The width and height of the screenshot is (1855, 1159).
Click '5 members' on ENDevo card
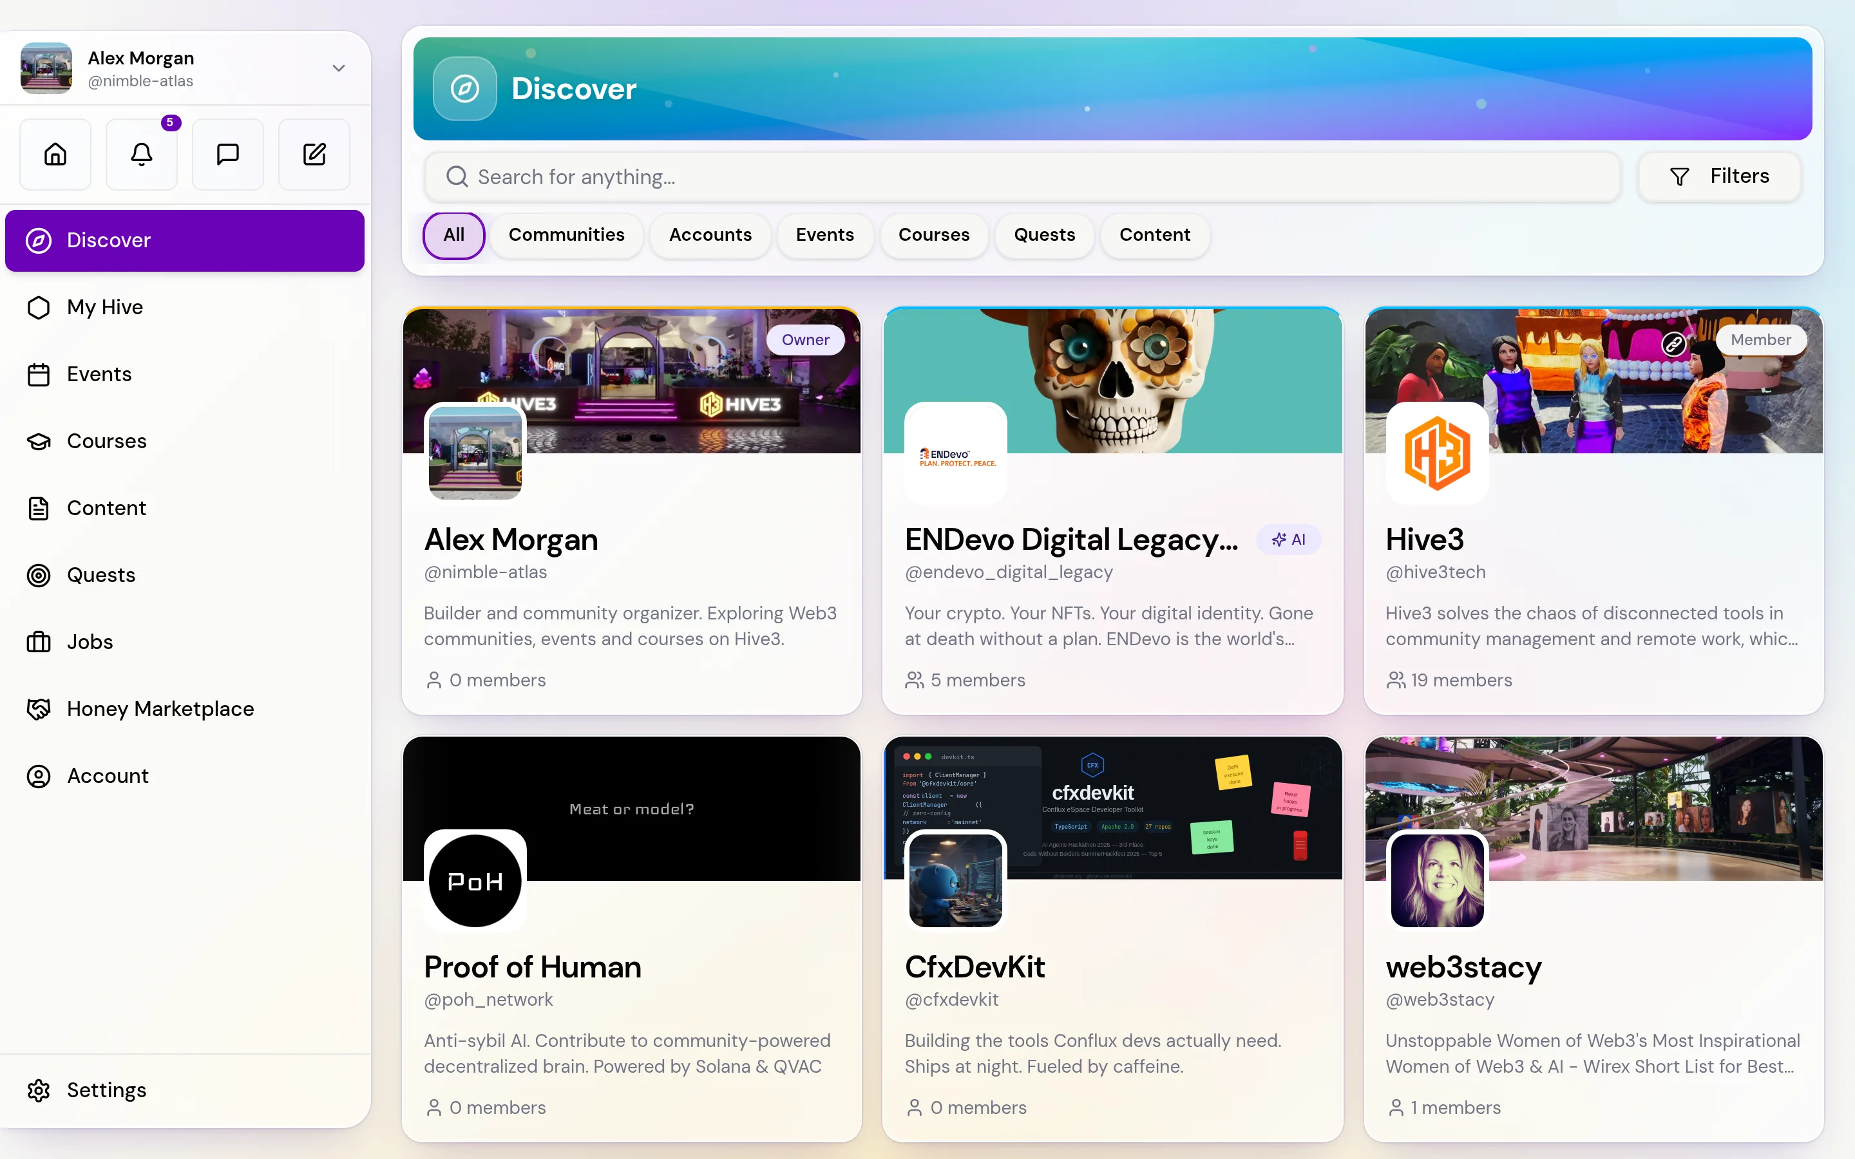click(977, 680)
